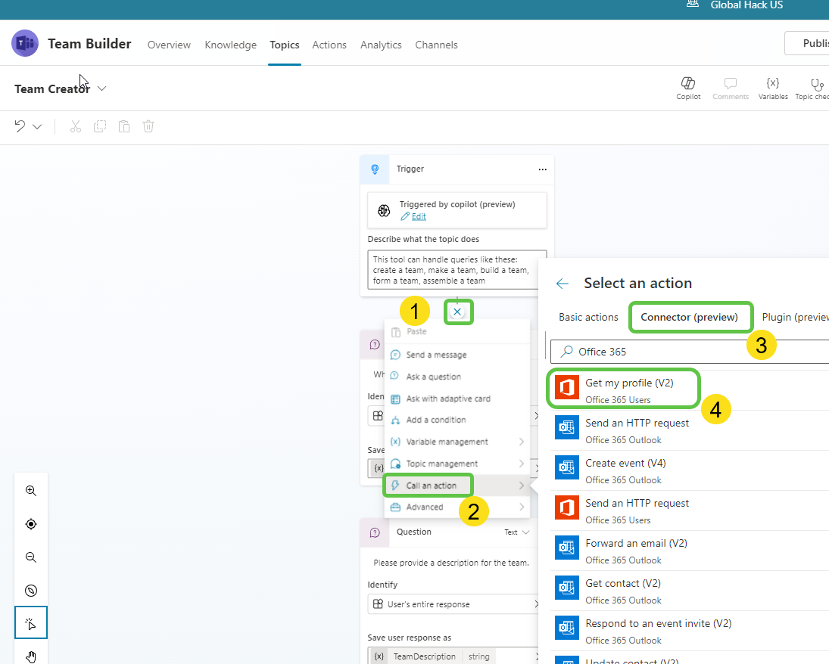This screenshot has width=829, height=664.
Task: Select the click-selection pointer tool
Action: tap(30, 623)
